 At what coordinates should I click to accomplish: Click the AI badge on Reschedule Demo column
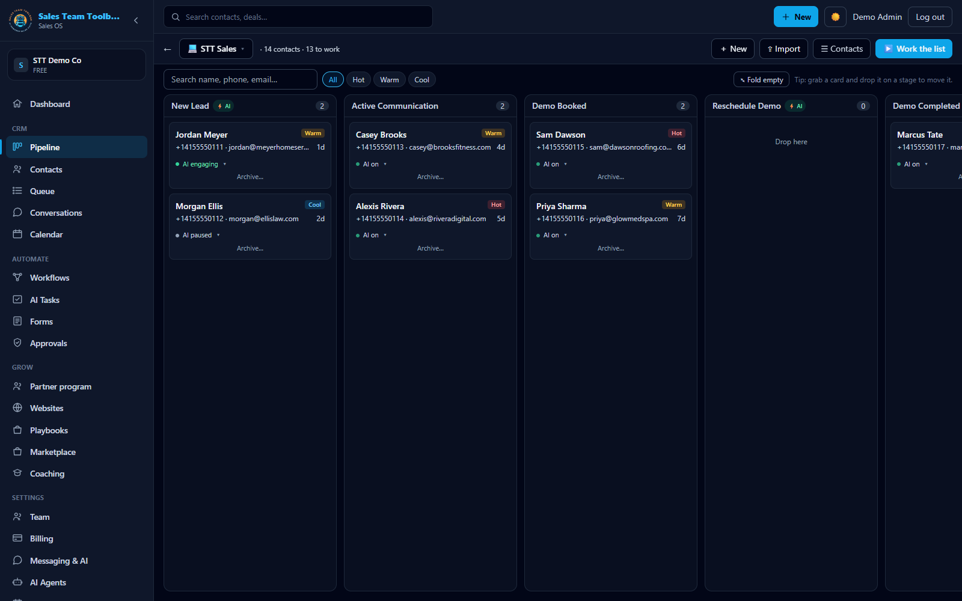795,106
